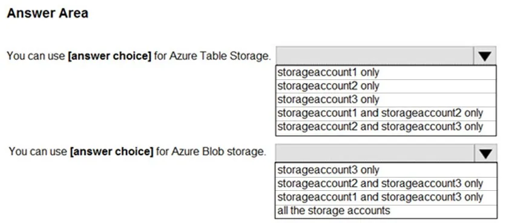The width and height of the screenshot is (509, 223).
Task: Select 'storageaccount1 only' for Table Storage
Action: 386,72
